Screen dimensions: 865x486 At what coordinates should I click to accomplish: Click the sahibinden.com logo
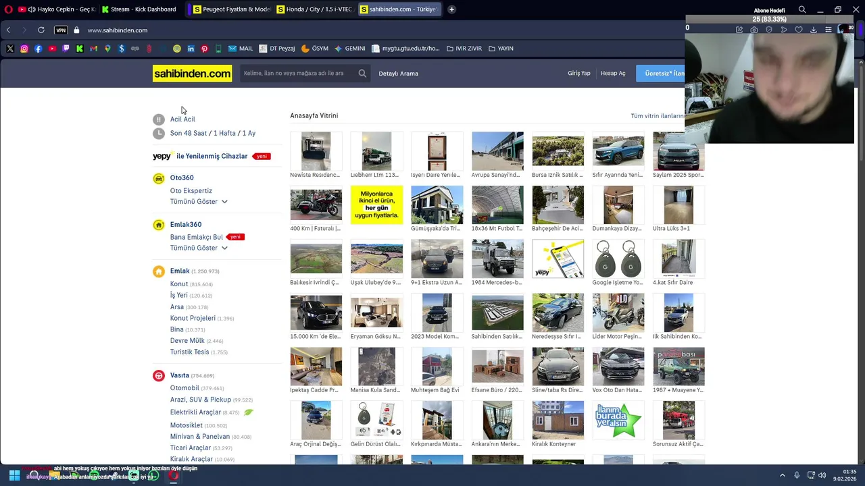click(192, 74)
